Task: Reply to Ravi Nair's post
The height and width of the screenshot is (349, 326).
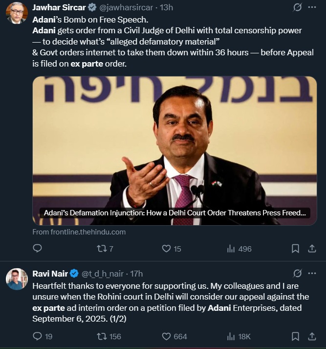Action: point(37,336)
